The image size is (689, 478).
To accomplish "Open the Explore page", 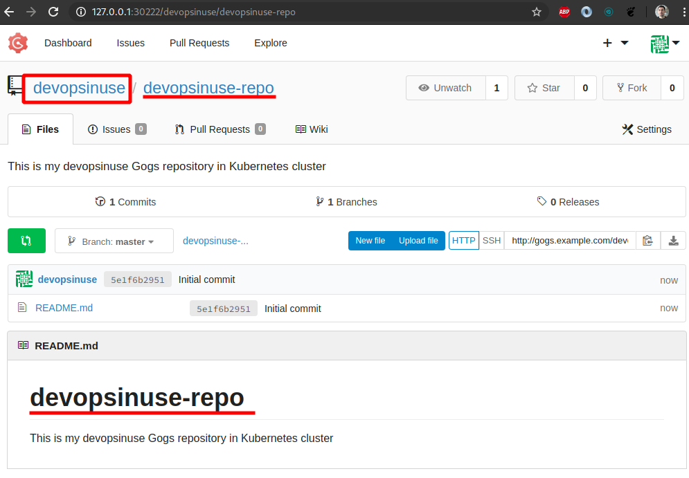I will pyautogui.click(x=271, y=43).
